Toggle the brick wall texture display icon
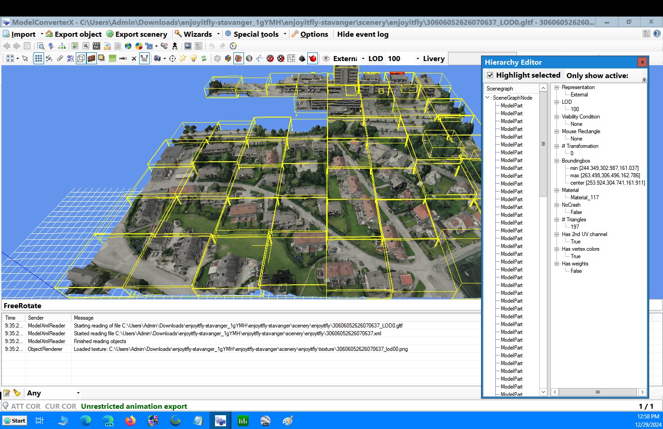Viewport: 663px width, 429px height. point(91,58)
